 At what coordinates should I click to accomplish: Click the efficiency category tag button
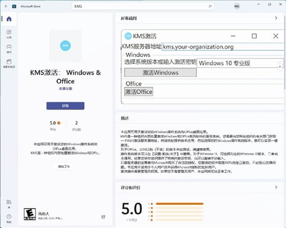(64, 166)
